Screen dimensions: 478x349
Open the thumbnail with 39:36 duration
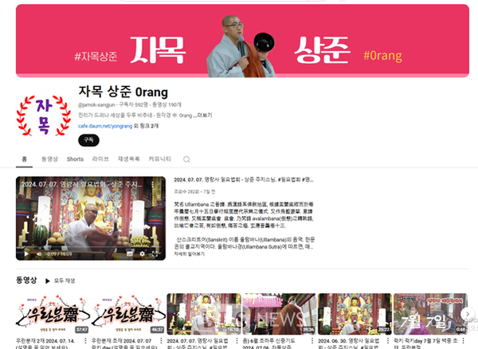[x=280, y=314]
